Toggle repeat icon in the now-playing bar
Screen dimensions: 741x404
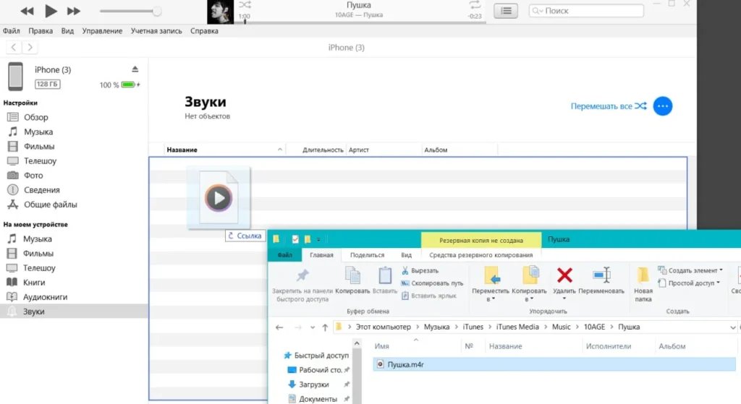tap(475, 5)
